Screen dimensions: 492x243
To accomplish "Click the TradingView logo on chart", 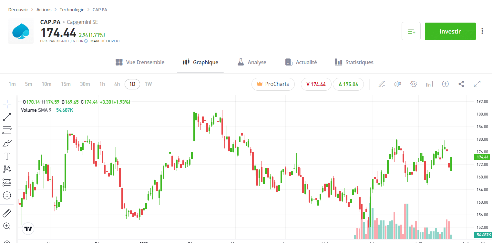I will point(28,228).
